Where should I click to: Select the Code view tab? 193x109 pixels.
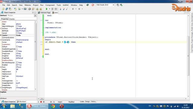click(x=82, y=101)
